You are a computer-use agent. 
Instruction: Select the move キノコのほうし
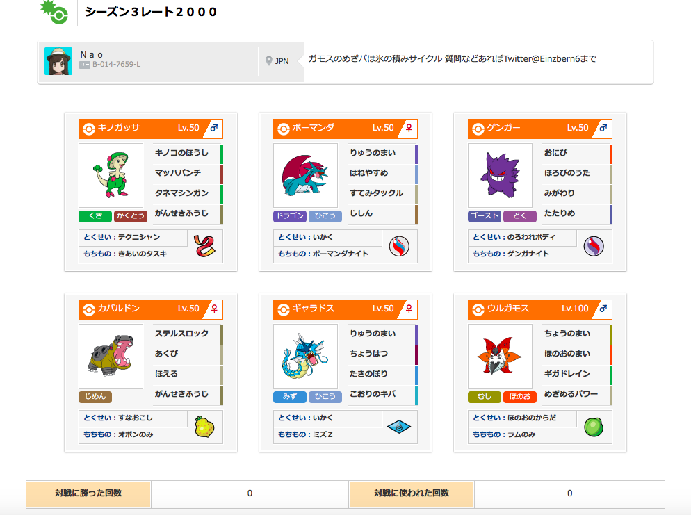tap(188, 153)
